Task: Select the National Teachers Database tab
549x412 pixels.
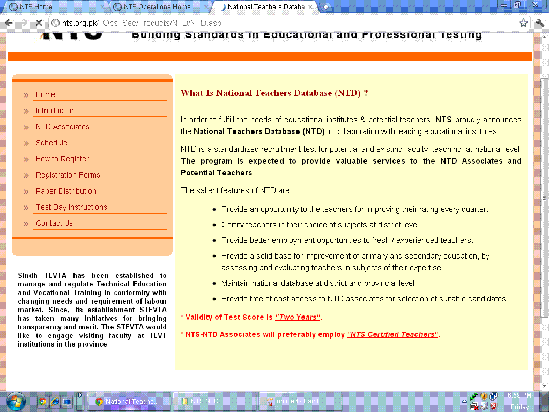Action: click(x=265, y=6)
